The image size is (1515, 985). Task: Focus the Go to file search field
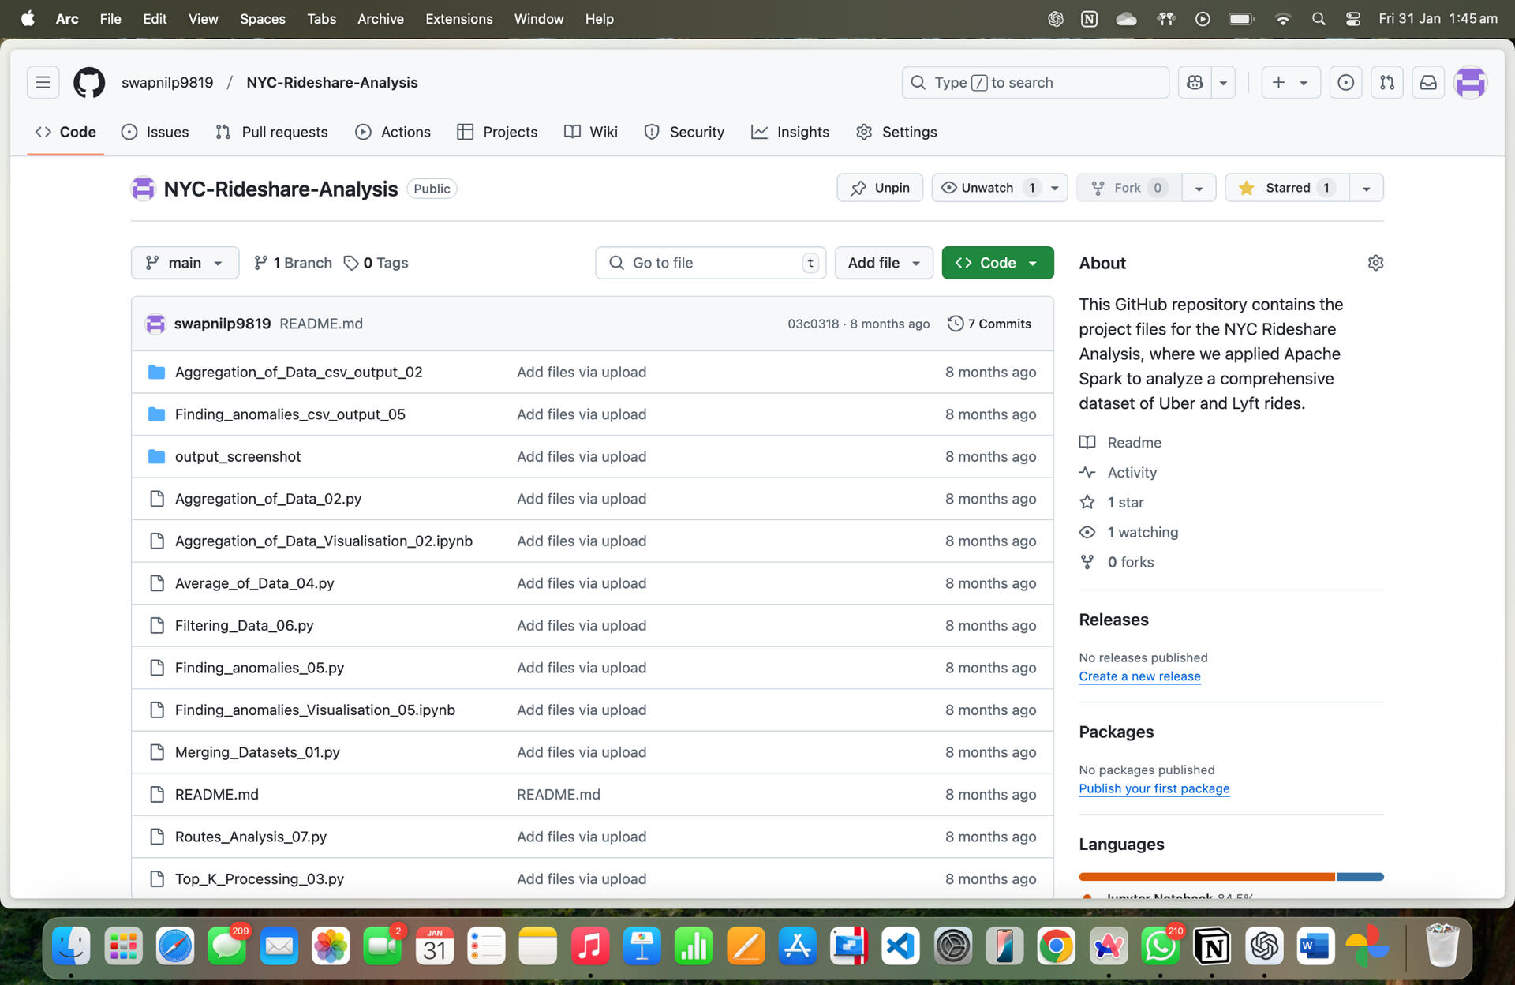[x=710, y=263]
